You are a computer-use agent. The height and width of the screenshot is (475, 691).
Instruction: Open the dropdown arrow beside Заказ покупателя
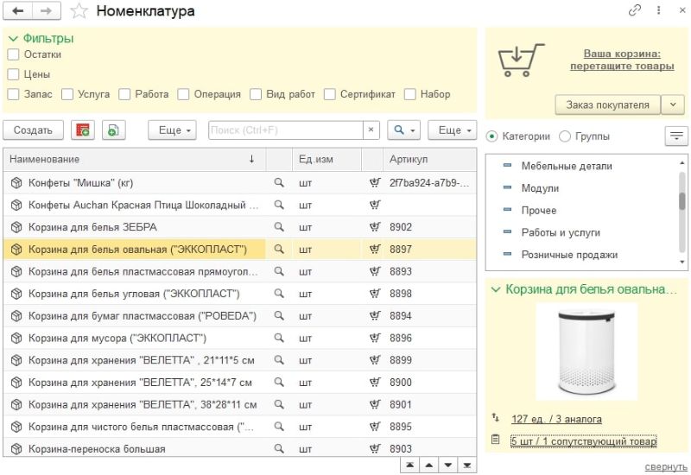click(x=673, y=104)
